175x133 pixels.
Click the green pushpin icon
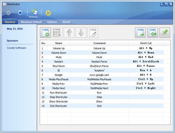(165, 33)
